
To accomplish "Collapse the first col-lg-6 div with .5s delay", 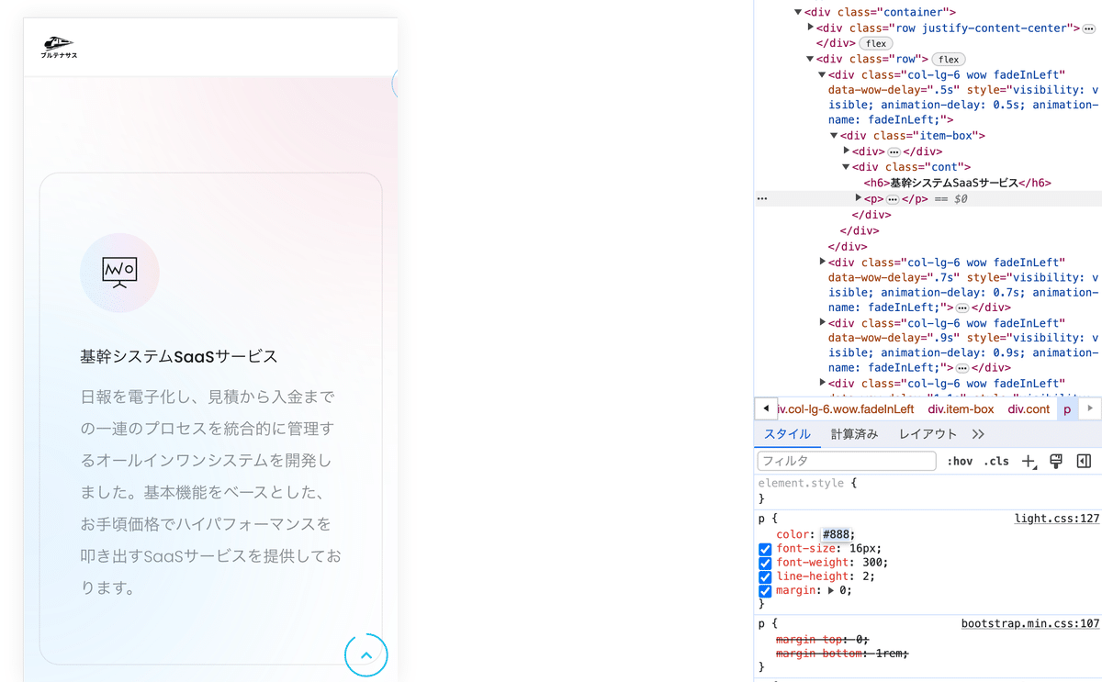I will pos(822,75).
